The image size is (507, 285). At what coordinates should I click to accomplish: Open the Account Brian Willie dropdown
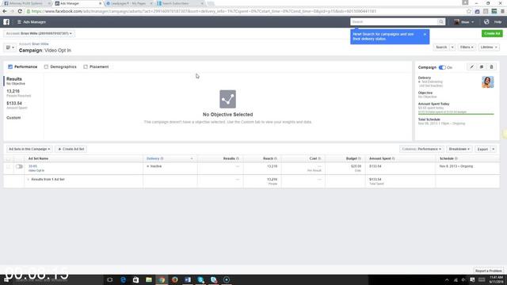39,33
